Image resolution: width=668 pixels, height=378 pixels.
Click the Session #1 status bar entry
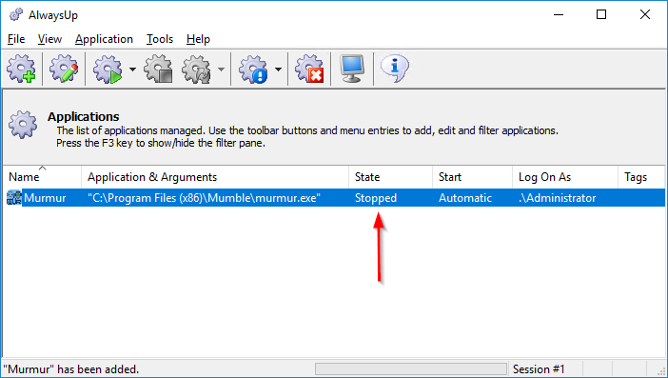point(539,369)
